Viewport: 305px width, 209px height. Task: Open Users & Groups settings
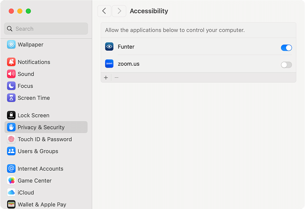[x=46, y=151]
